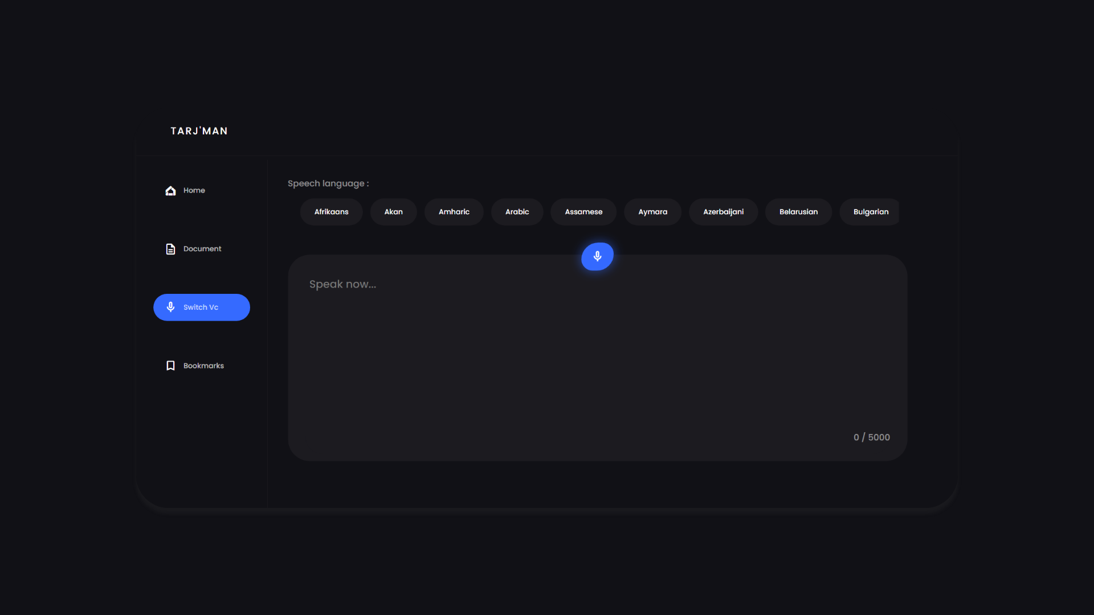1094x615 pixels.
Task: Choose Azerbaijani speech language
Action: point(724,212)
